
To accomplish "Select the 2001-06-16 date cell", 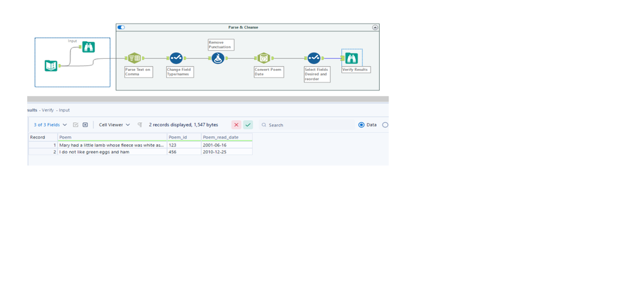I will (227, 145).
